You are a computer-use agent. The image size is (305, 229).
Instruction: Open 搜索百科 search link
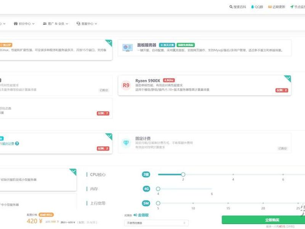(x=238, y=7)
